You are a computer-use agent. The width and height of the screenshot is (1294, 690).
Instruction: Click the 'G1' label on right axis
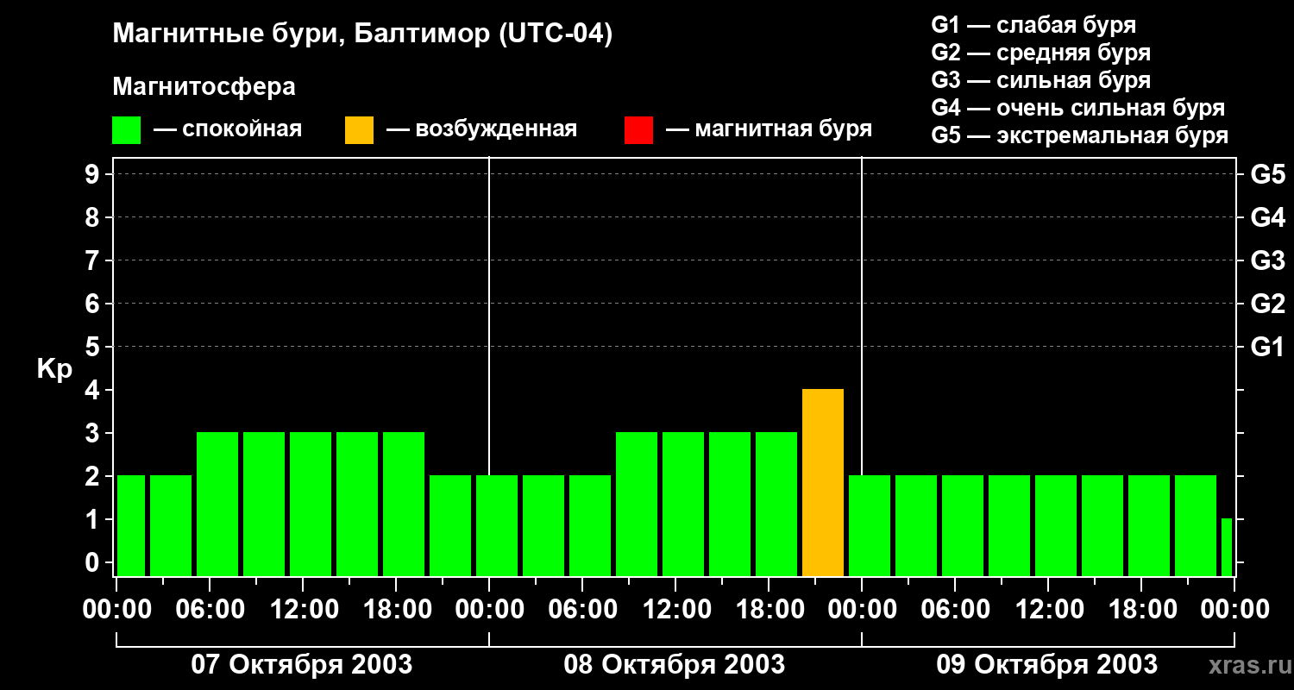point(1267,348)
